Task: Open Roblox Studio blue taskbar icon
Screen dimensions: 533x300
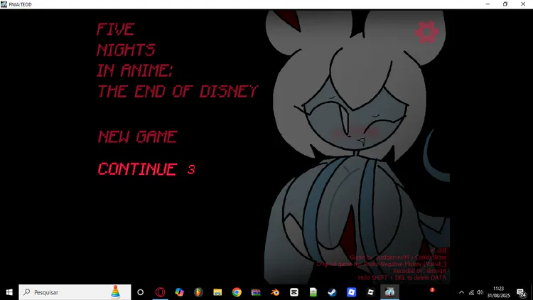Action: coord(352,292)
